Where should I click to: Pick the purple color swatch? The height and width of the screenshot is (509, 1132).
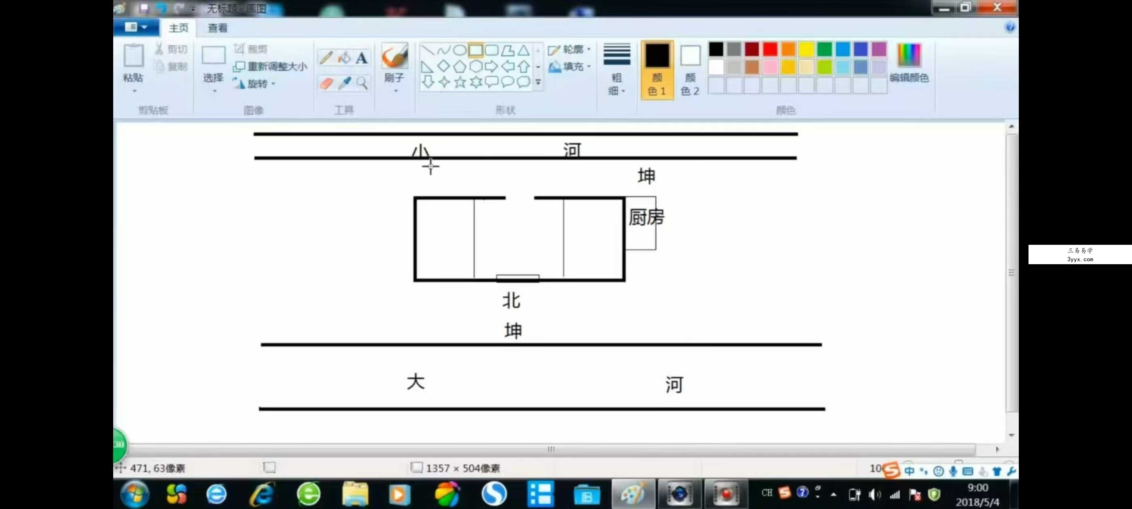tap(879, 50)
